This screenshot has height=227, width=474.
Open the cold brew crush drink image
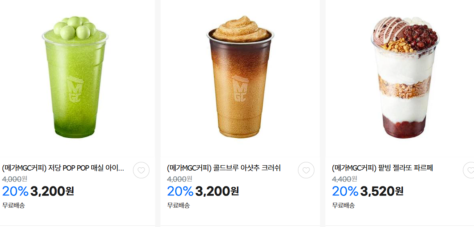(x=240, y=78)
